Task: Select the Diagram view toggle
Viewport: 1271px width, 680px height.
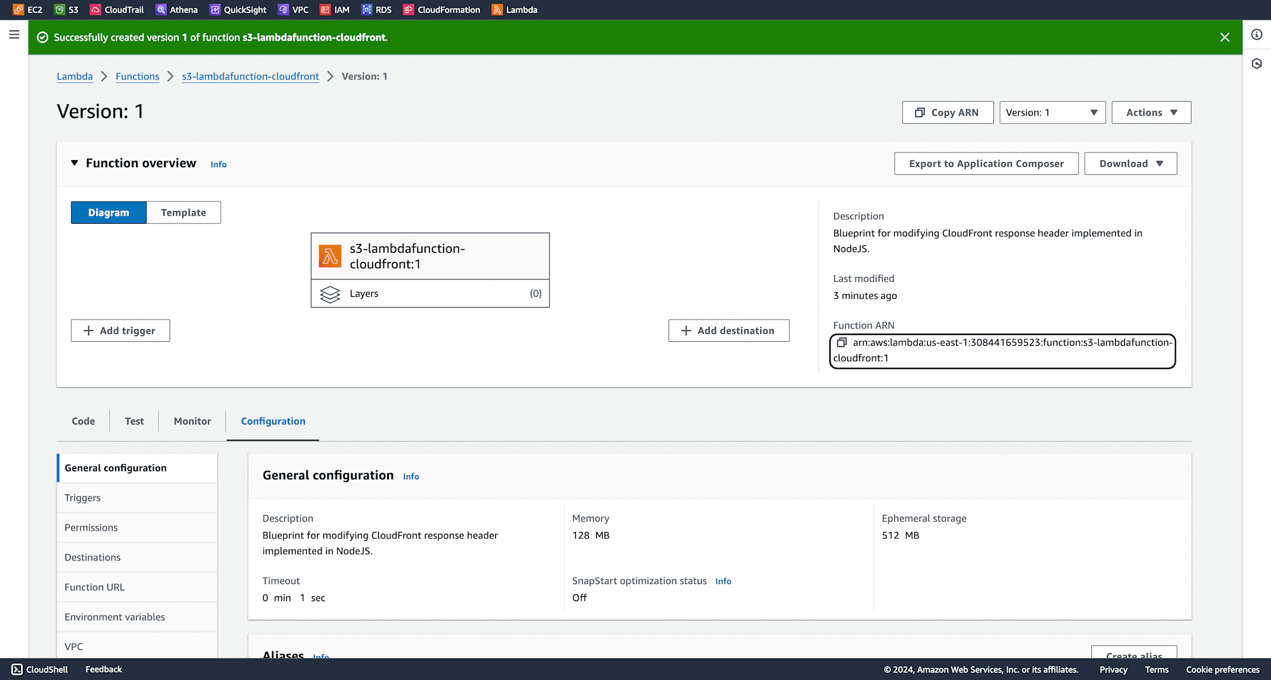Action: [x=109, y=212]
